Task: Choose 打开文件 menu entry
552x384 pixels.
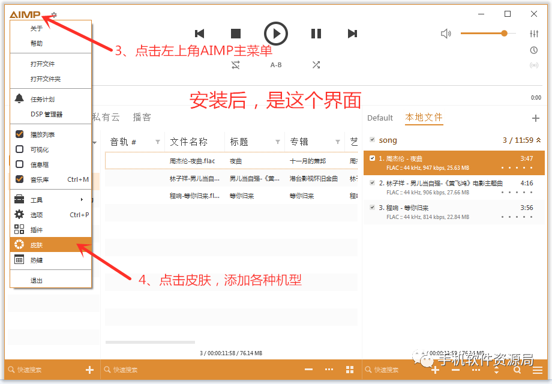Action: pos(50,64)
